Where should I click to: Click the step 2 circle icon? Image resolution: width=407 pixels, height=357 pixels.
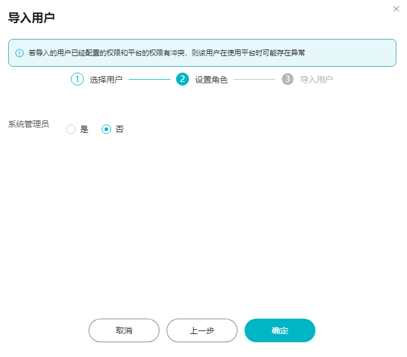point(183,79)
